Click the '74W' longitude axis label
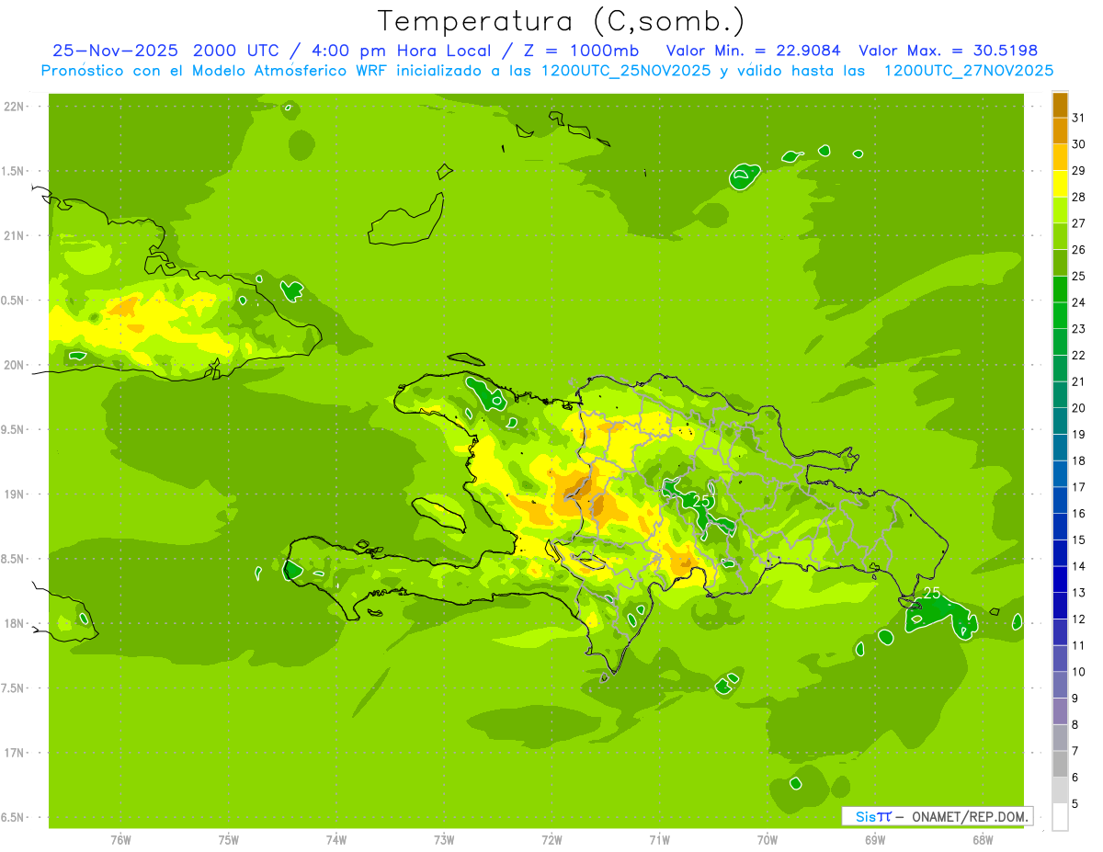This screenshot has height=852, width=1103. [336, 841]
